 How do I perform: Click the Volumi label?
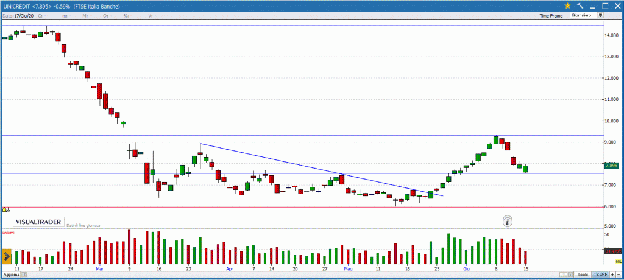[8, 232]
